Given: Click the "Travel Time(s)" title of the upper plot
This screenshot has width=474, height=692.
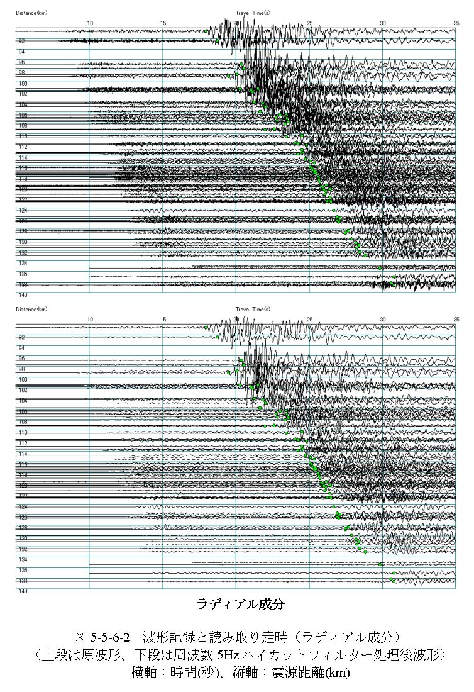Looking at the screenshot, I should click(253, 13).
